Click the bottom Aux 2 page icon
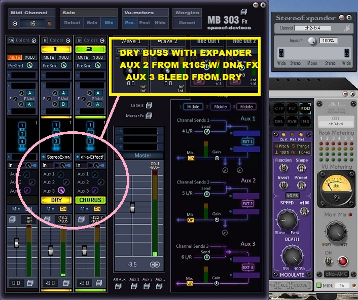 coord(147,286)
